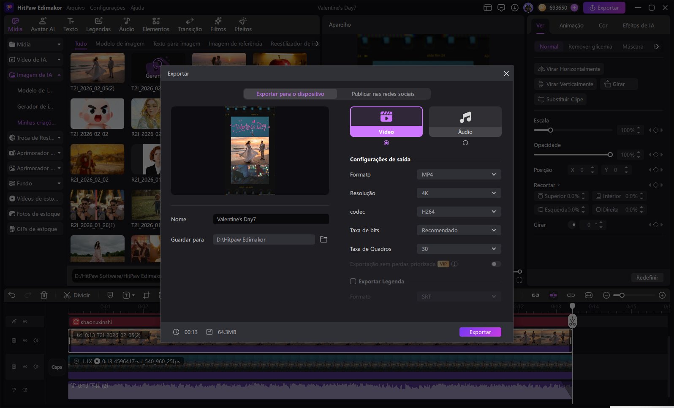The height and width of the screenshot is (408, 674).
Task: Click the delete trash icon in timeline toolbar
Action: [x=44, y=295]
